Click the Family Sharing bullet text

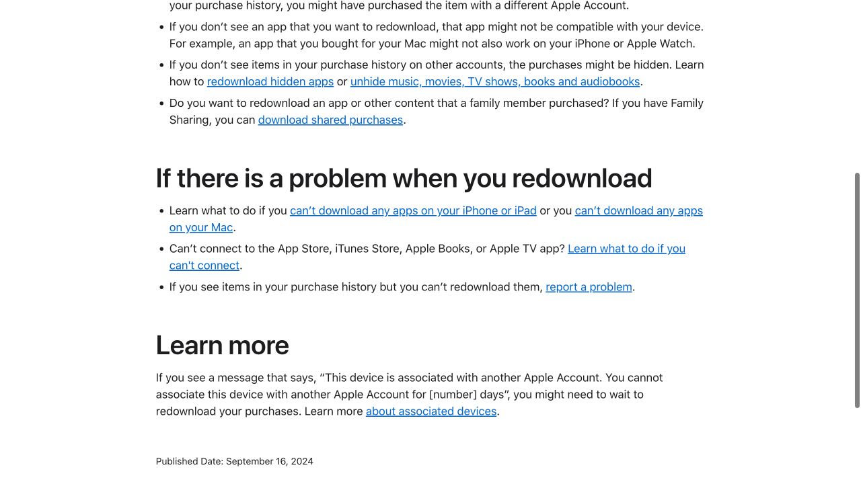[x=436, y=112]
